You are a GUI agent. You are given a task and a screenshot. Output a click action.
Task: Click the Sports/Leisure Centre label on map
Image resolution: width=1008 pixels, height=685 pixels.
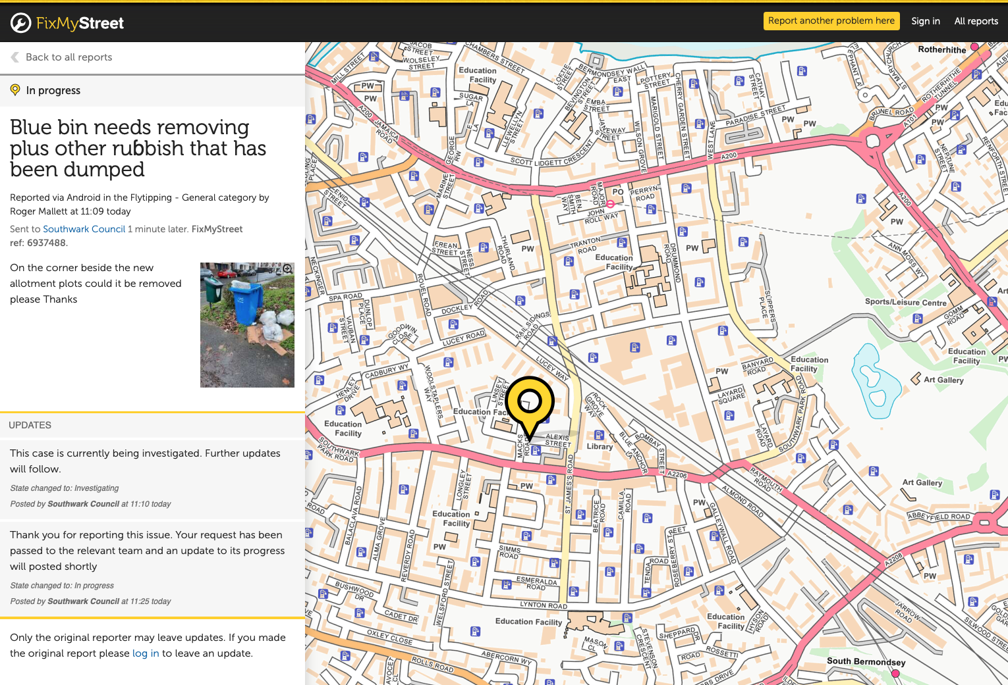pos(905,302)
